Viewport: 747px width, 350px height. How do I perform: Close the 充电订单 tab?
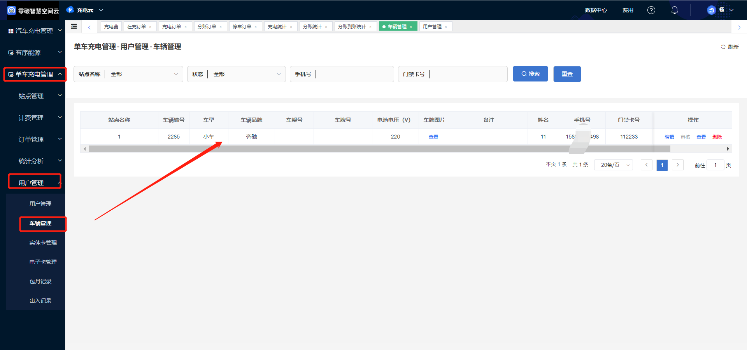186,27
